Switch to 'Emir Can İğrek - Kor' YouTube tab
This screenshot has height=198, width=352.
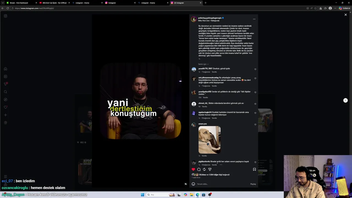(x=54, y=3)
